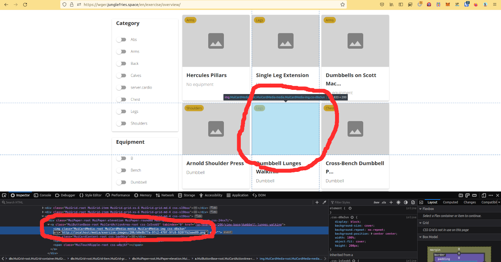This screenshot has height=262, width=501.
Task: Select the element picker tool in DevTools
Action: (4, 195)
